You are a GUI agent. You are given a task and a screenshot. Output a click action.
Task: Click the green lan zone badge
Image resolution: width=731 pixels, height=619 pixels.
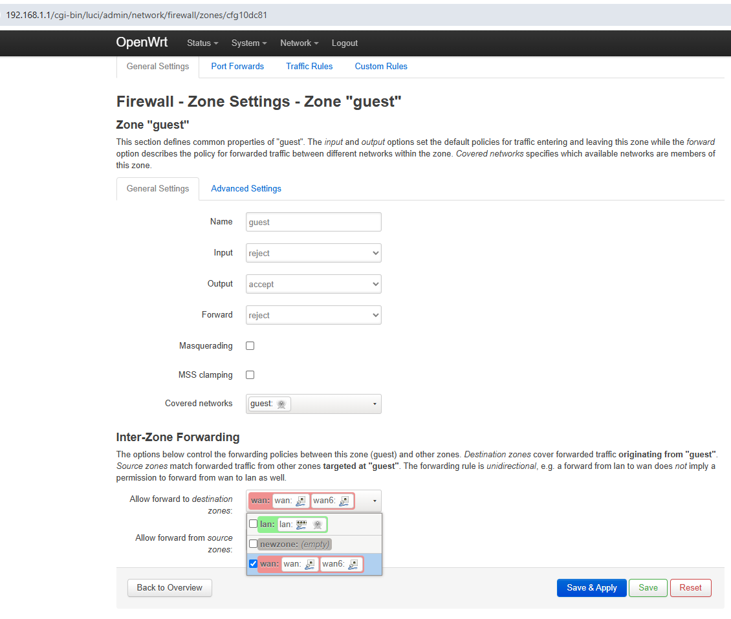[x=292, y=525]
